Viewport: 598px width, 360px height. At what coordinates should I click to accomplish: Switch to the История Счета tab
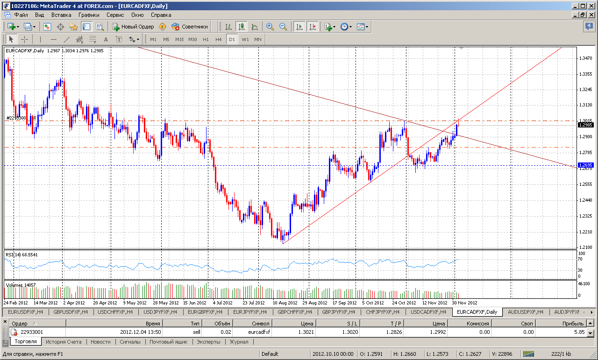tap(64, 342)
